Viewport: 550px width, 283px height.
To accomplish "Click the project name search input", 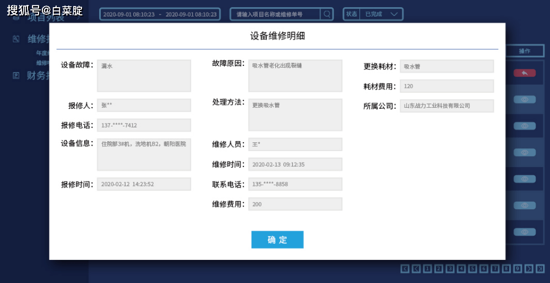I will pos(276,14).
